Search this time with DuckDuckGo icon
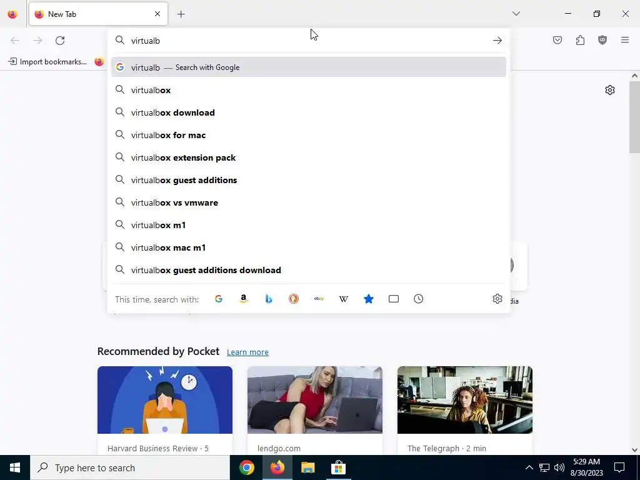Image resolution: width=640 pixels, height=480 pixels. click(x=294, y=299)
